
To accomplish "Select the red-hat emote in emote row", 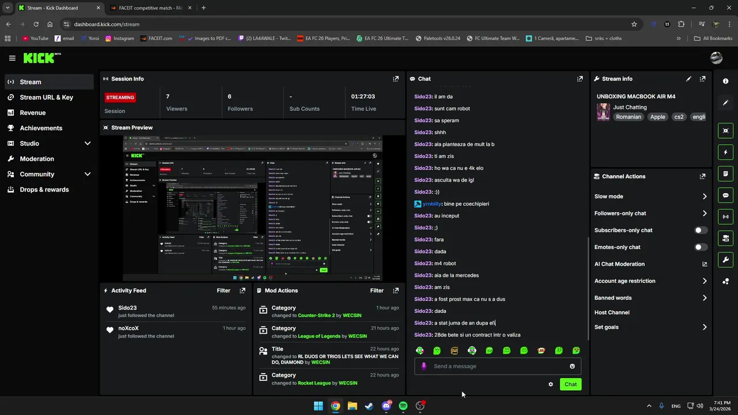I will coord(541,350).
